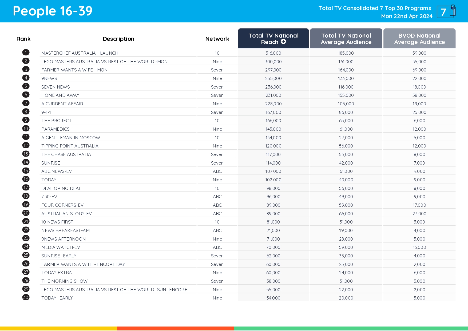Select MASTERCHEF AUSTRALIA - LAUNCH program entry
468x331 pixels.
(x=80, y=53)
